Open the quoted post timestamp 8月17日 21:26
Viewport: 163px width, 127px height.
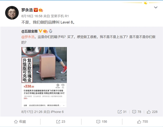tap(32, 112)
